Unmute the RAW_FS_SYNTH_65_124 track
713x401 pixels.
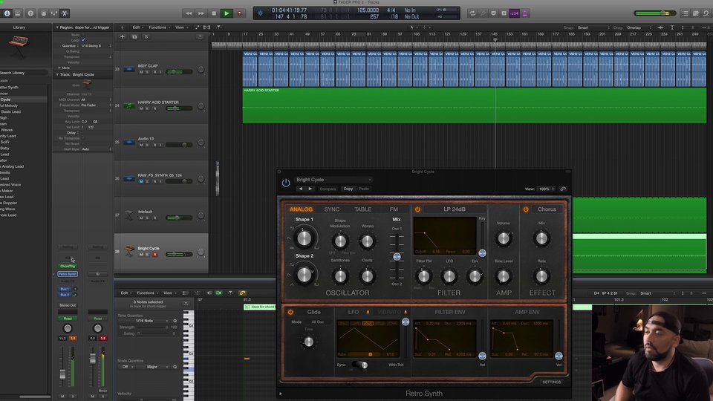pos(141,181)
